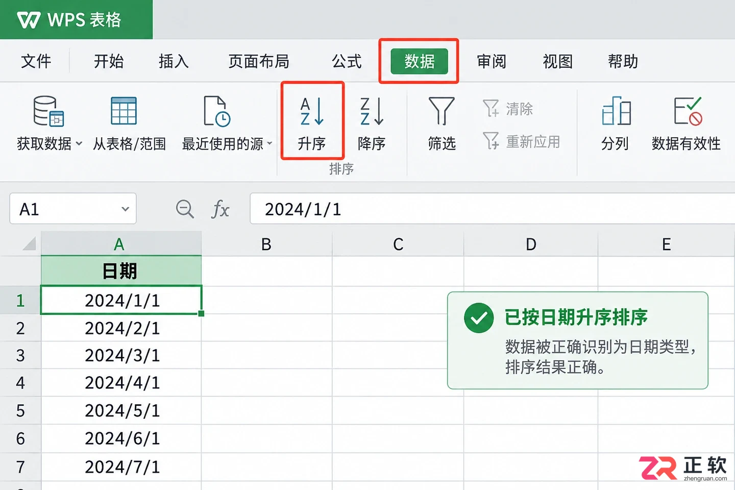Select cell containing 2024/4/1

pyautogui.click(x=121, y=382)
